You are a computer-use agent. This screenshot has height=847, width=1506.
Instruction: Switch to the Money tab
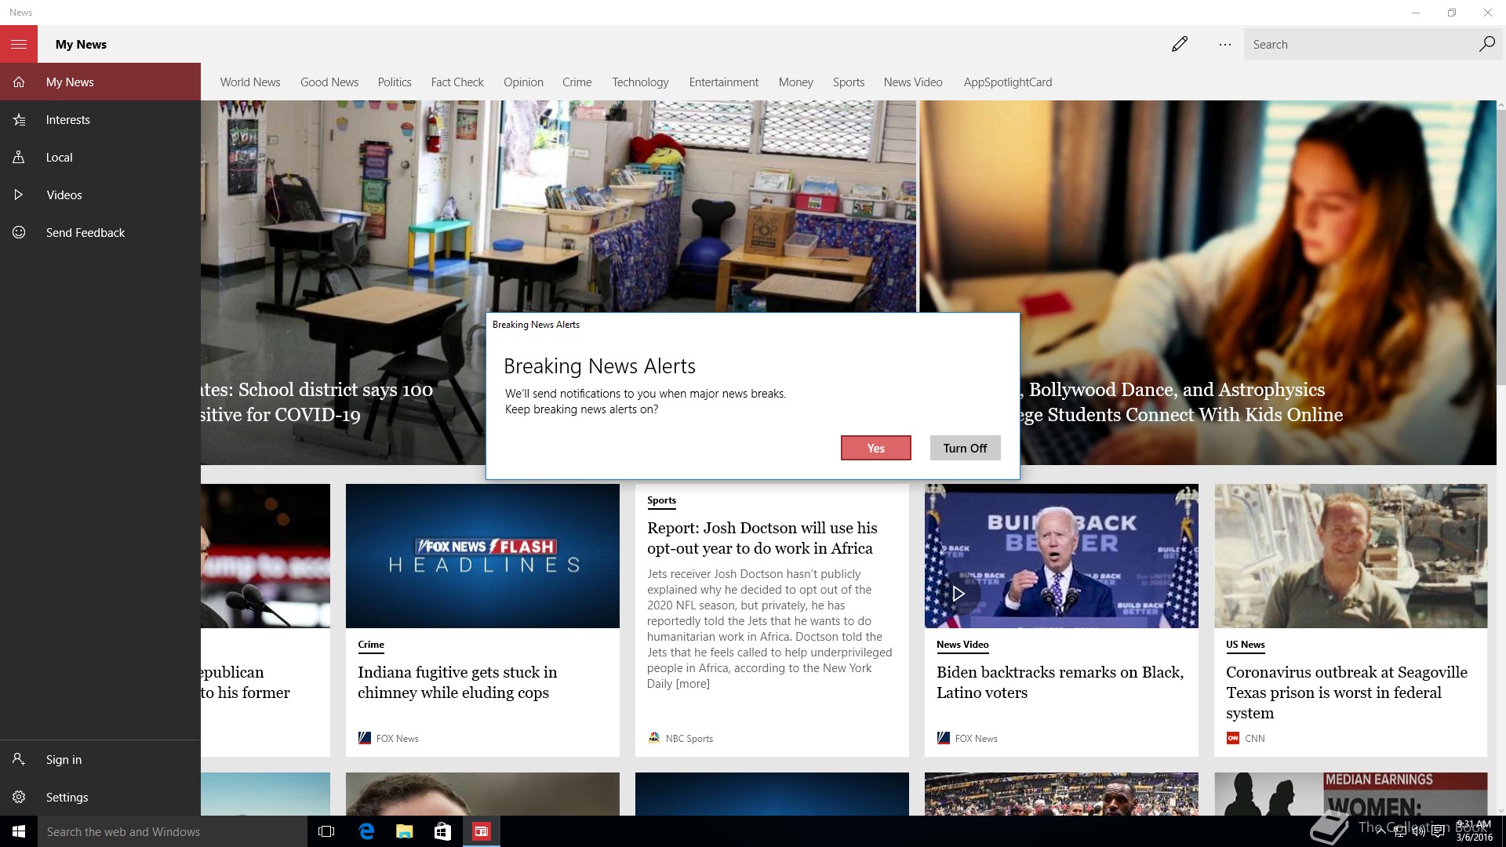[x=796, y=82]
